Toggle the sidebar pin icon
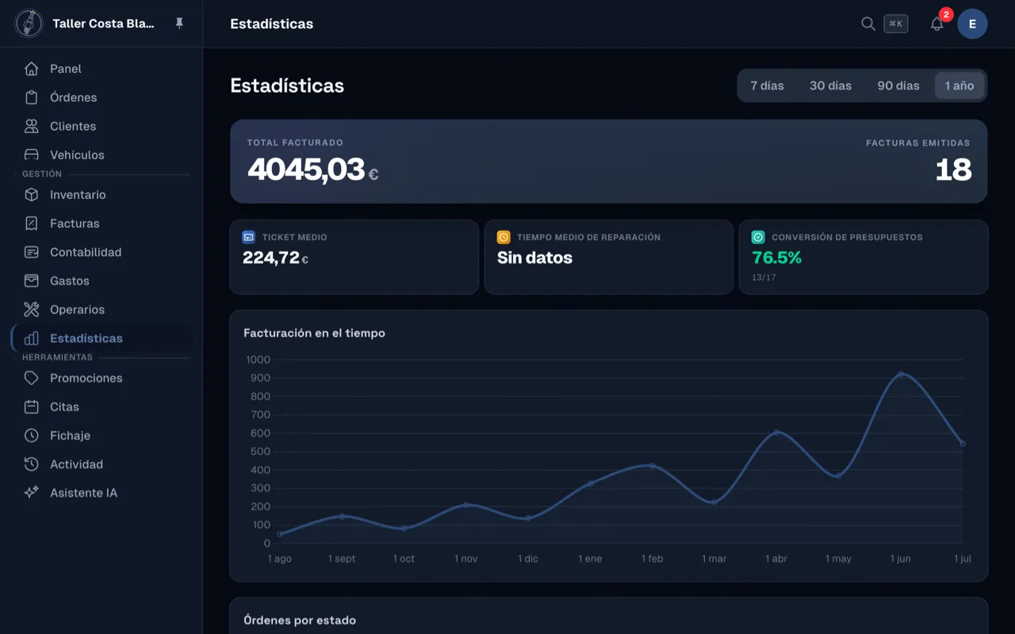 [x=179, y=24]
